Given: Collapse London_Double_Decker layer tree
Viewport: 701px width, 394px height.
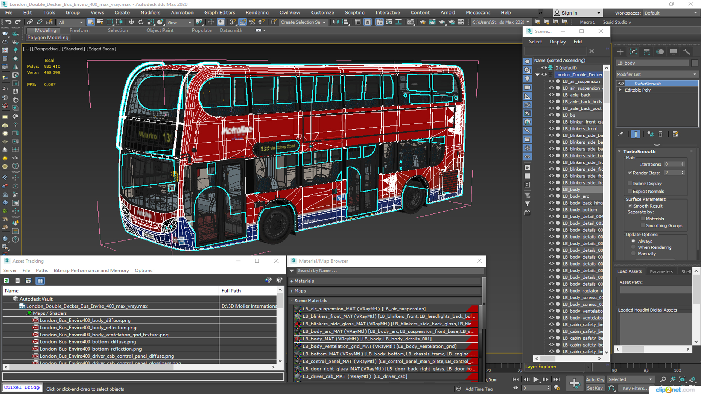Looking at the screenshot, I should [x=537, y=75].
